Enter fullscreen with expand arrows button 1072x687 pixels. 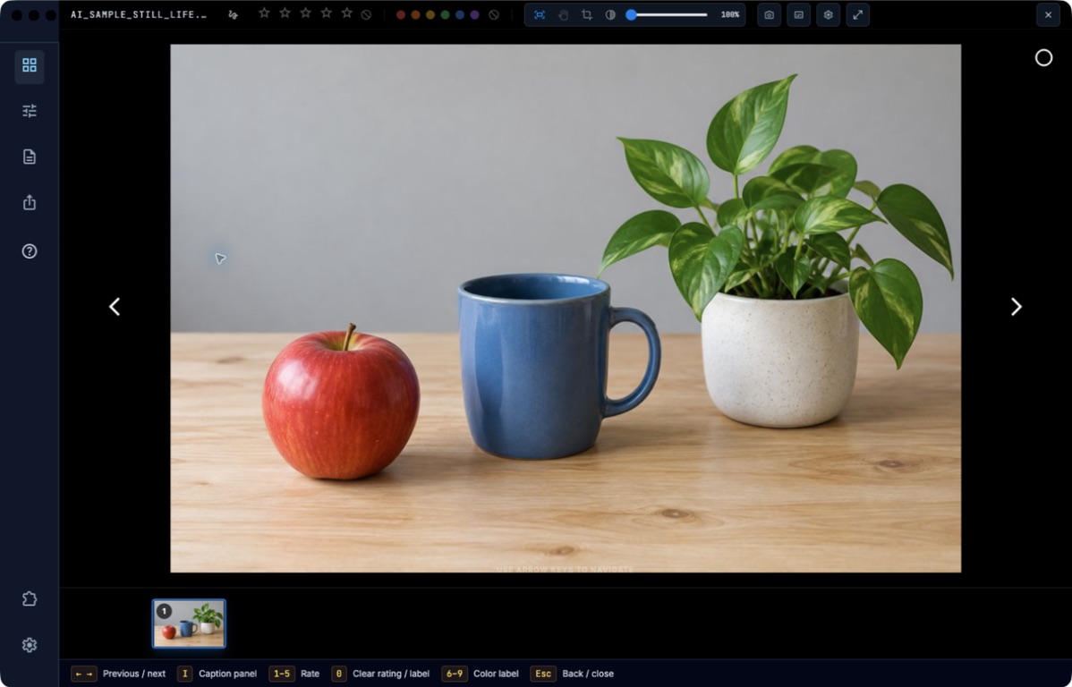pyautogui.click(x=857, y=14)
